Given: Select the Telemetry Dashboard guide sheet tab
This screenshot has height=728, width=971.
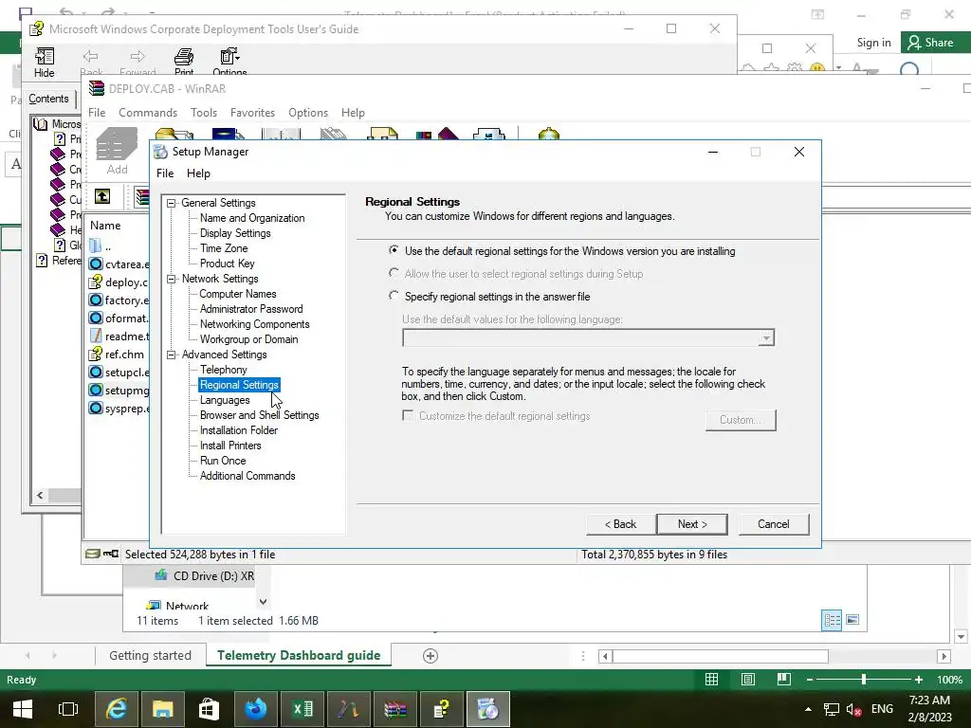Looking at the screenshot, I should (299, 656).
